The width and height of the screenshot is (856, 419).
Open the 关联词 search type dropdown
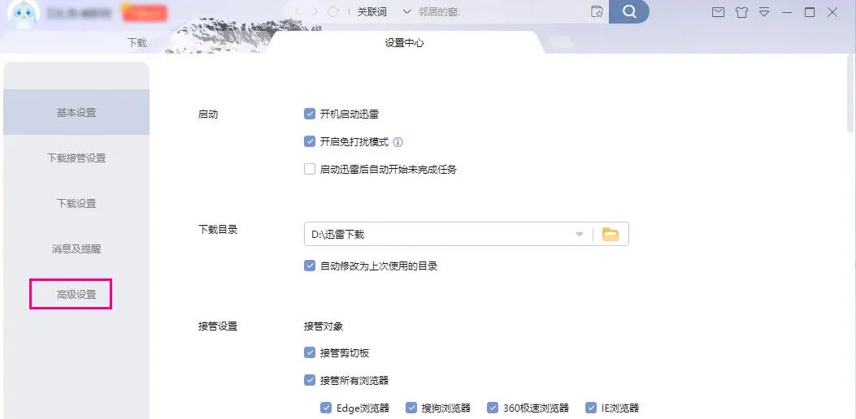[384, 12]
